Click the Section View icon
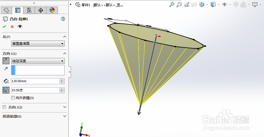The image size is (264, 137). click(194, 5)
